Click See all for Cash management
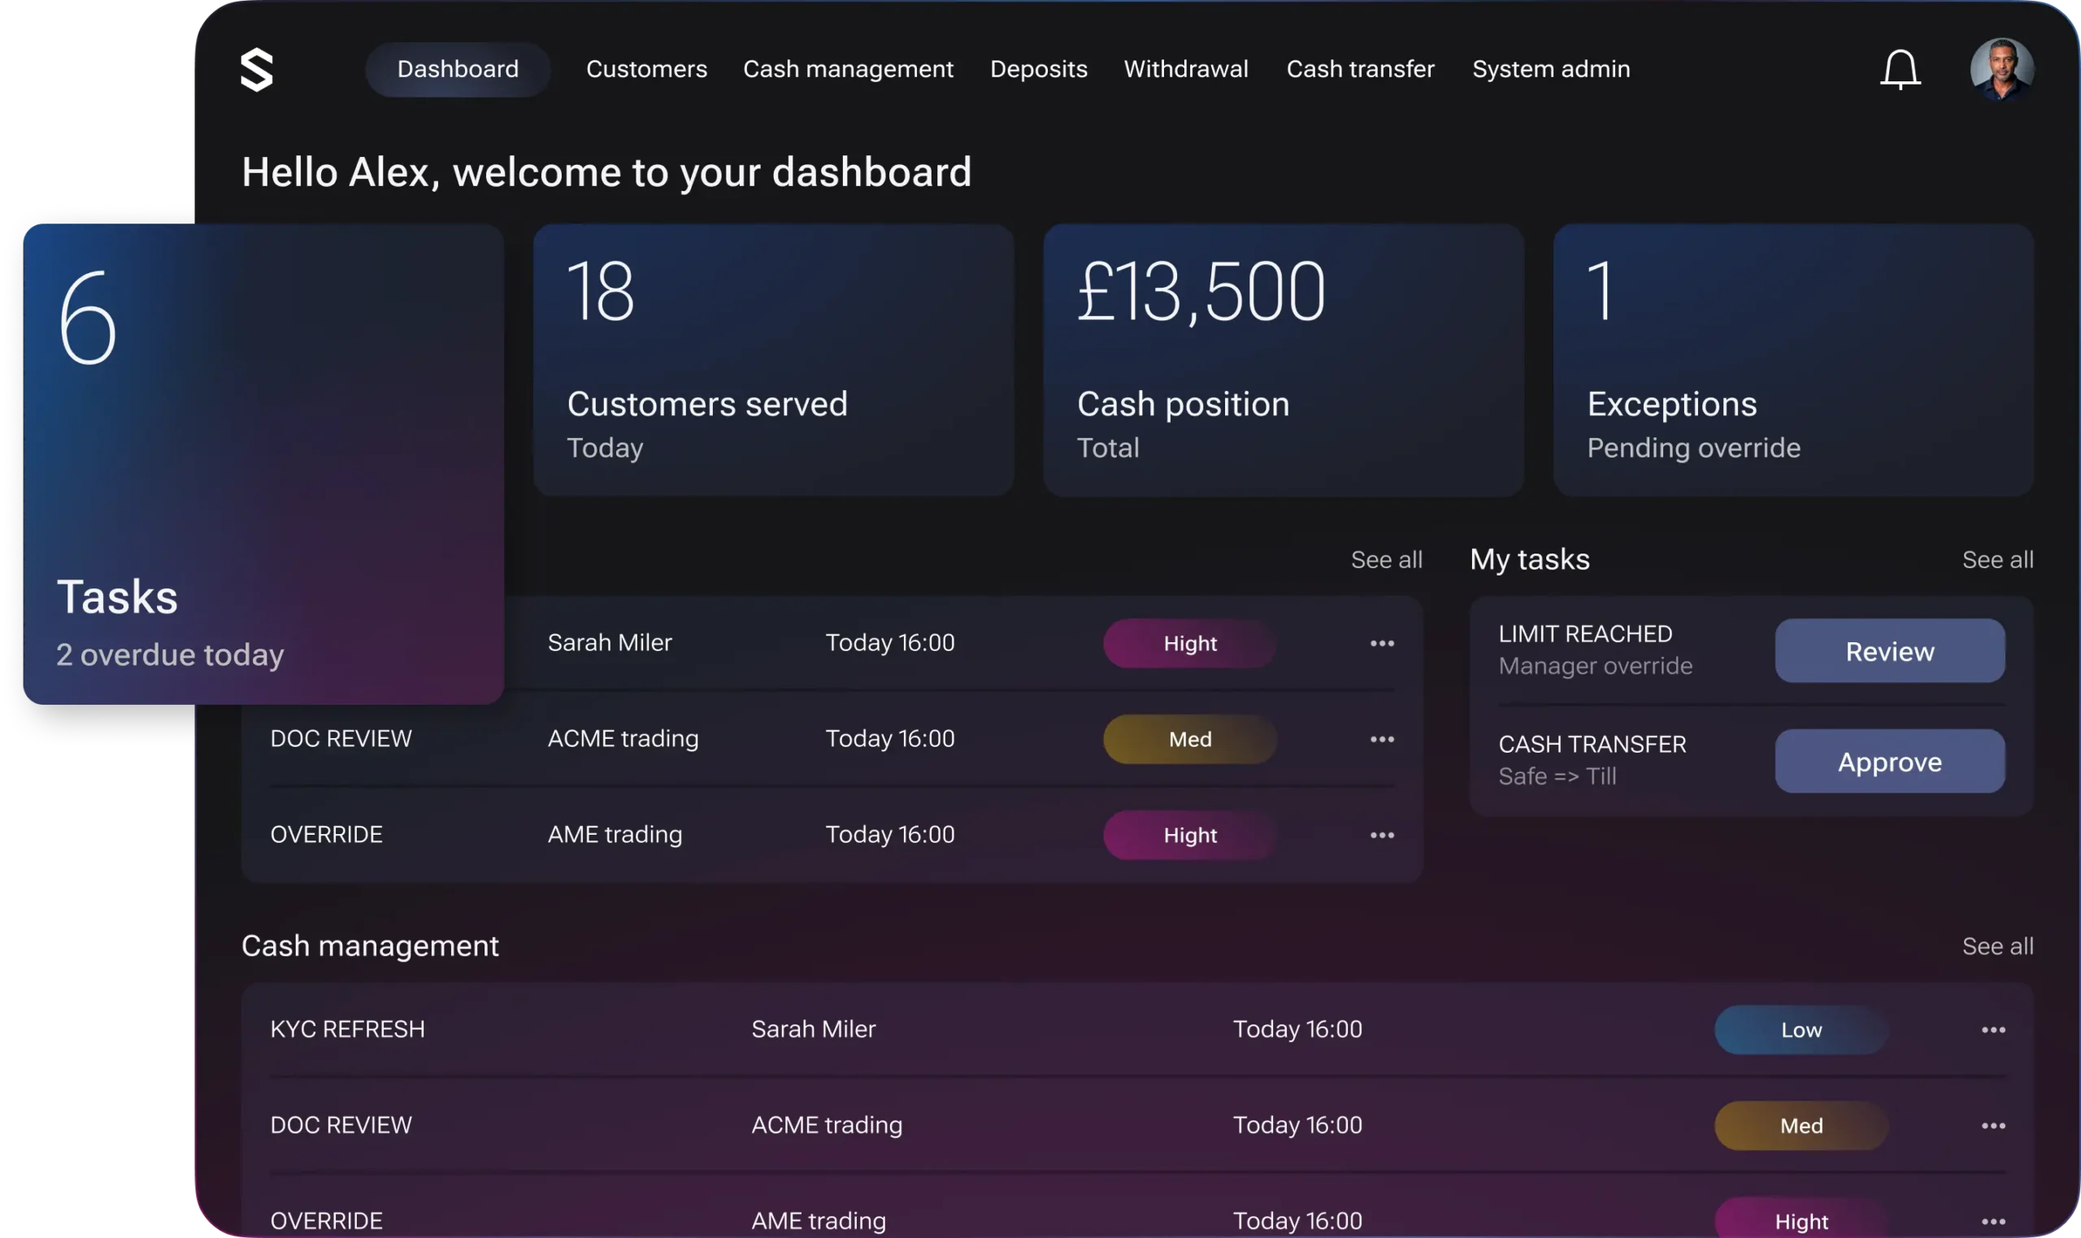The image size is (2081, 1238). point(1996,946)
